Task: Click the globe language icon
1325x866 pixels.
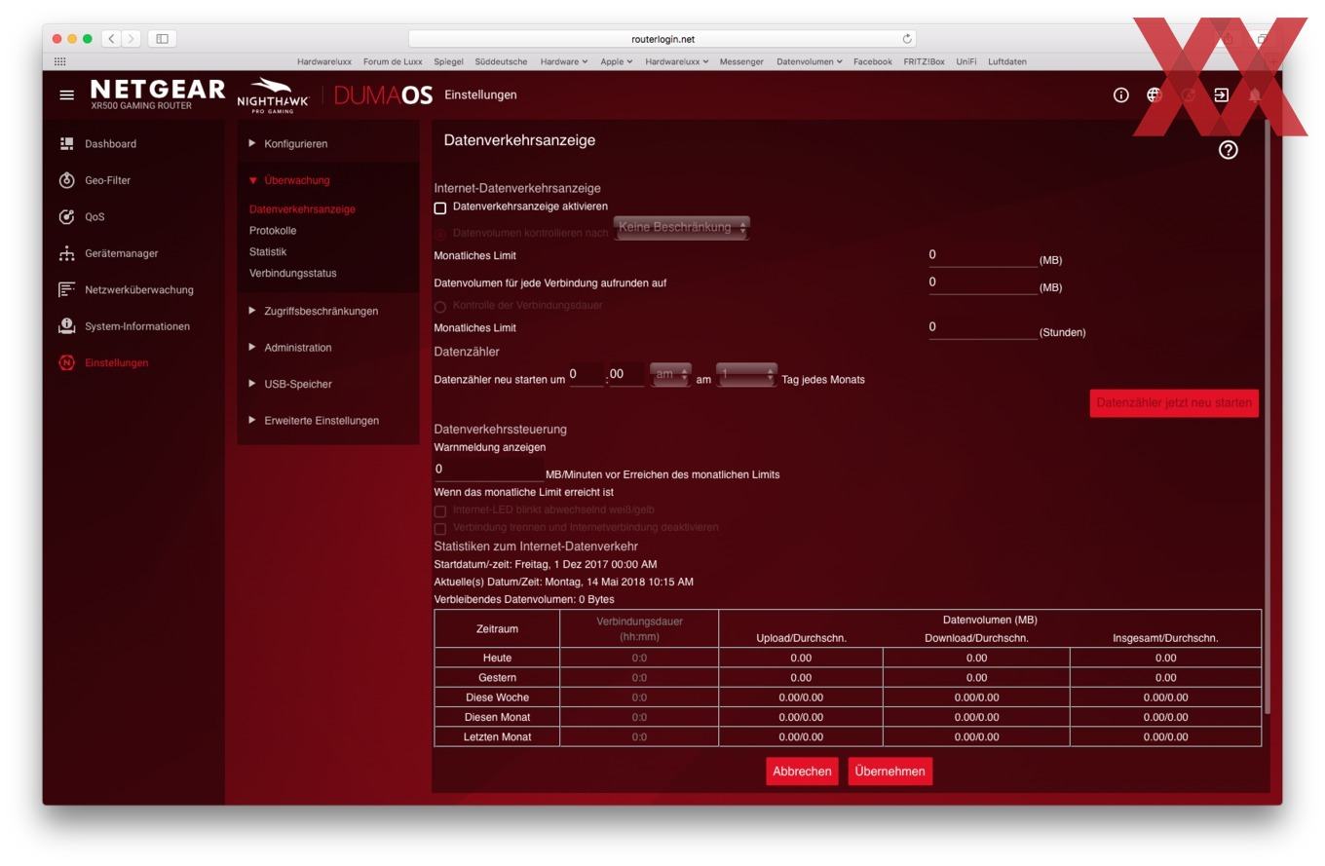Action: click(1155, 94)
